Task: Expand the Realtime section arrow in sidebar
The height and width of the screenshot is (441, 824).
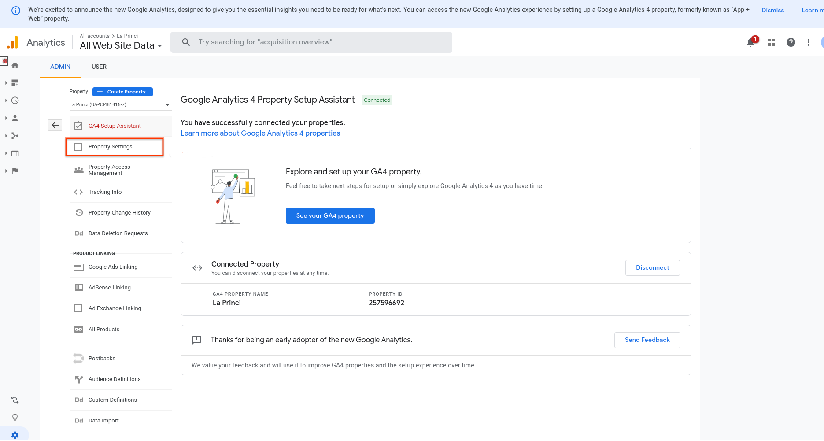Action: click(x=6, y=100)
